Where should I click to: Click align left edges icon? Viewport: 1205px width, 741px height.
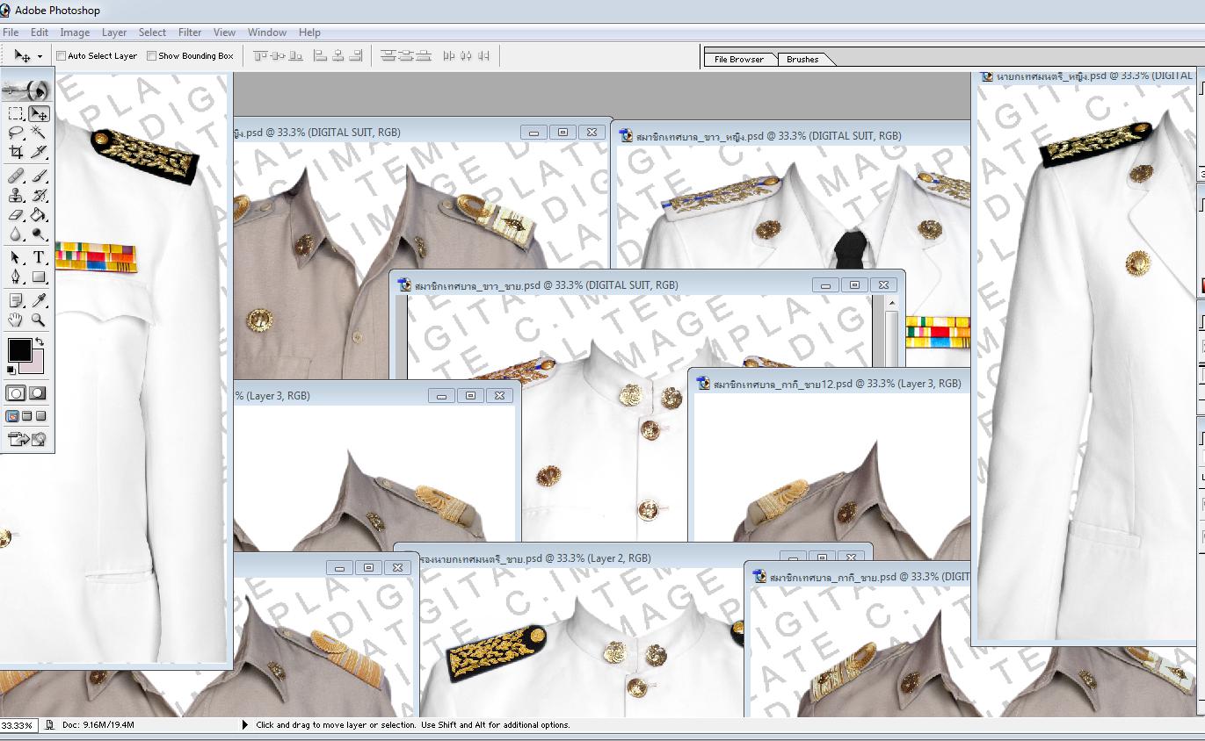pyautogui.click(x=321, y=55)
